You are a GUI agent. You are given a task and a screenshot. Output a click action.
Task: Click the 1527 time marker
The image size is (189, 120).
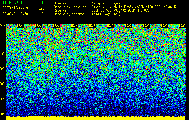pyautogui.click(x=128, y=26)
